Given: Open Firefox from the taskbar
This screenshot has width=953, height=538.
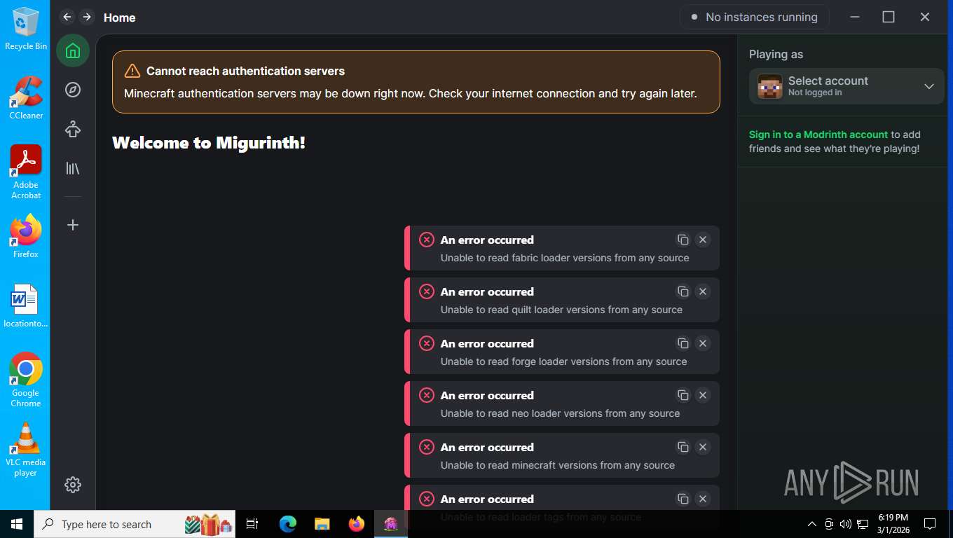Looking at the screenshot, I should tap(357, 524).
